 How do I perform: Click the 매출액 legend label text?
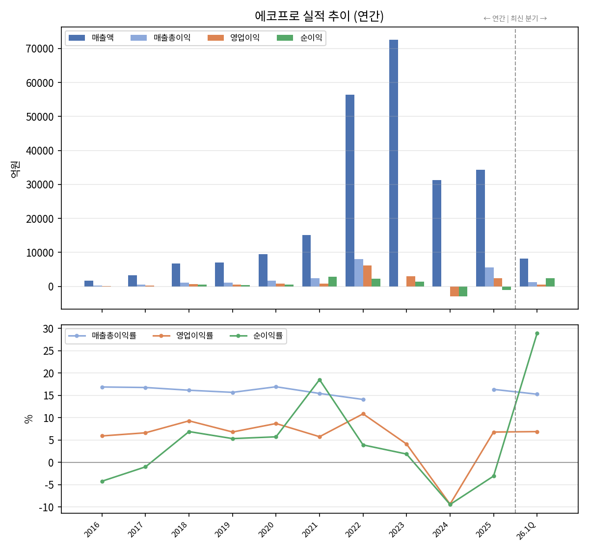103,38
